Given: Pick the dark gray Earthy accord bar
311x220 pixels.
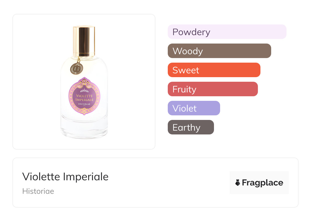Looking at the screenshot, I should [x=190, y=127].
